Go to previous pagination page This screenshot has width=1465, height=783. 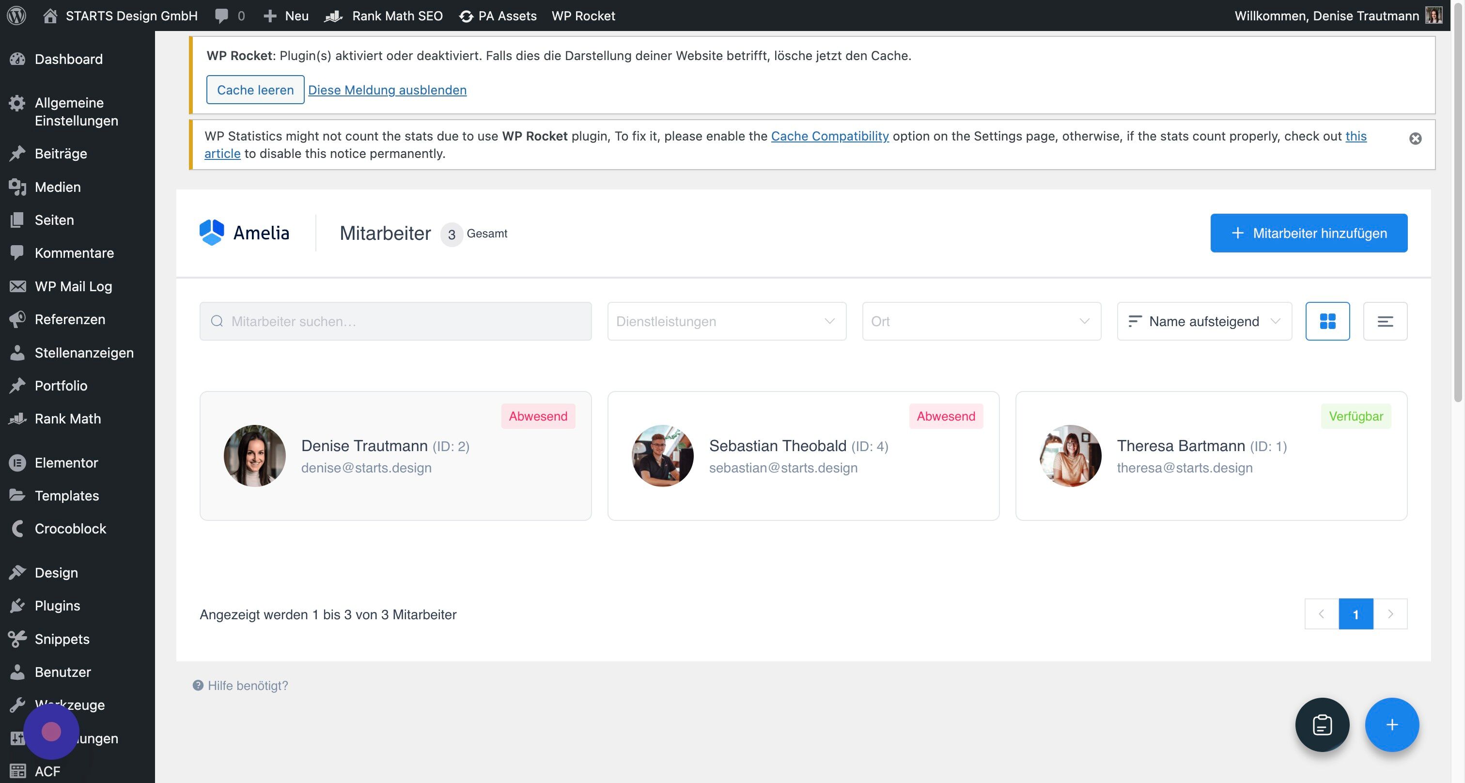pos(1322,614)
